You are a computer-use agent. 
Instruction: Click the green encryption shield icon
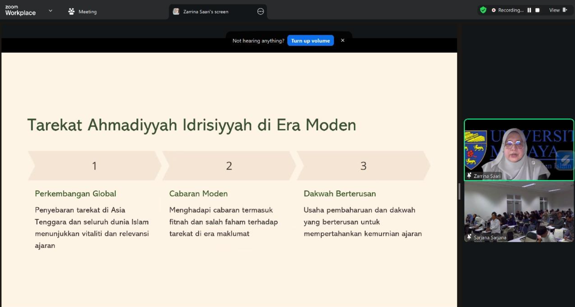483,10
